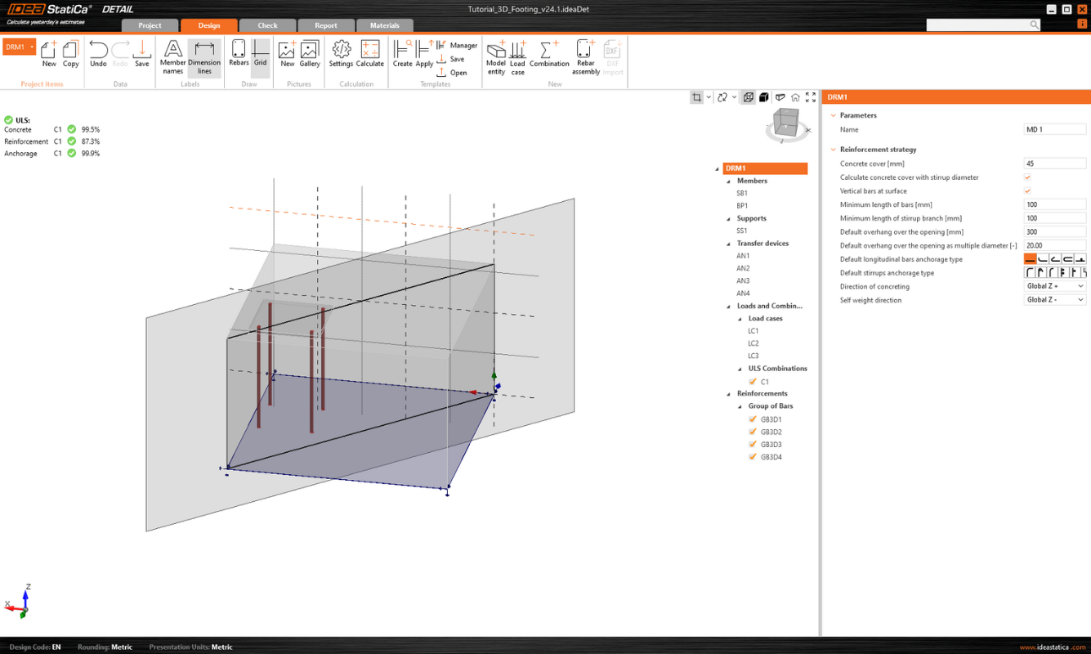Image resolution: width=1091 pixels, height=654 pixels.
Task: Open the Model entity tool
Action: (496, 56)
